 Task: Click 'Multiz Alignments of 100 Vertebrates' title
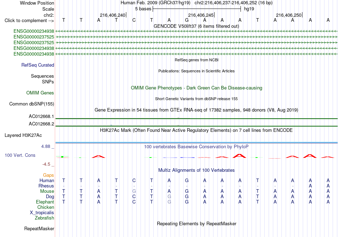click(196, 170)
